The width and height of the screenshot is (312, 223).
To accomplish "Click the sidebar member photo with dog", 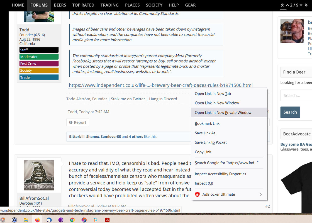I will pyautogui.click(x=292, y=31).
